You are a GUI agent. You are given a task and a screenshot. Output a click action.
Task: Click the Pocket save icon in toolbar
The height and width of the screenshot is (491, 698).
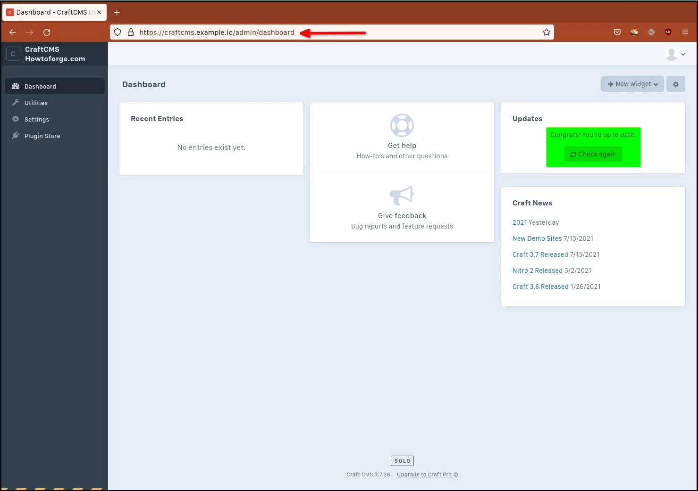point(617,32)
